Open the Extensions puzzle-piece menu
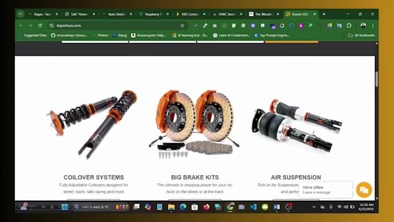The image size is (394, 222). click(349, 26)
